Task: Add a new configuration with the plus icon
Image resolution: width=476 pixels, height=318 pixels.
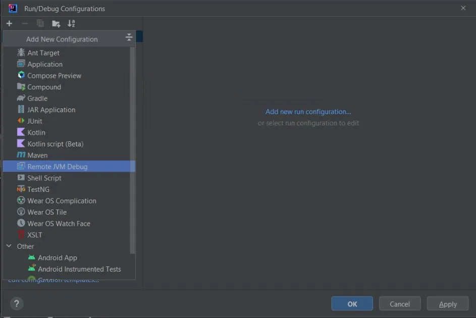Action: point(9,23)
